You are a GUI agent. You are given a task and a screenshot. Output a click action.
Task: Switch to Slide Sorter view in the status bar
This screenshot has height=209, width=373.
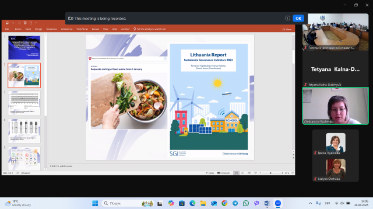pos(242,173)
